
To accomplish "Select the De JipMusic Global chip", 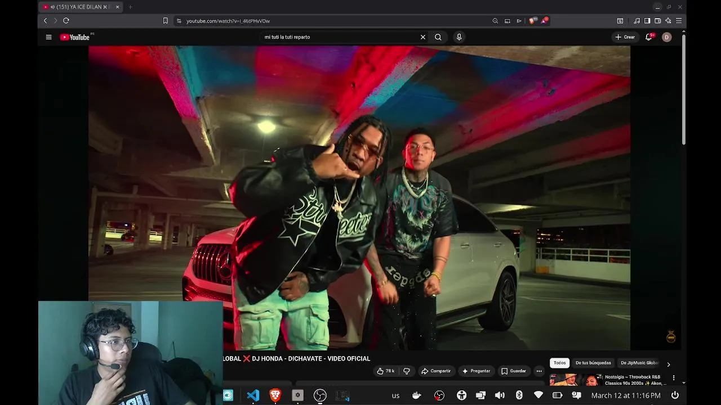I will tap(639, 363).
